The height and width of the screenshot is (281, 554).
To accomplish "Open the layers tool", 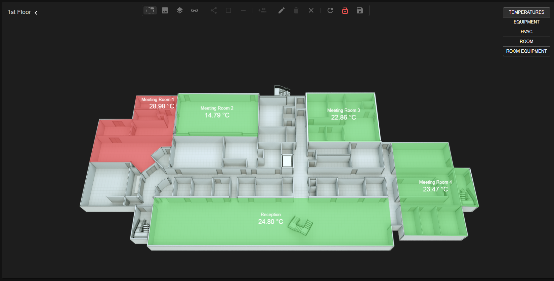I will click(180, 10).
